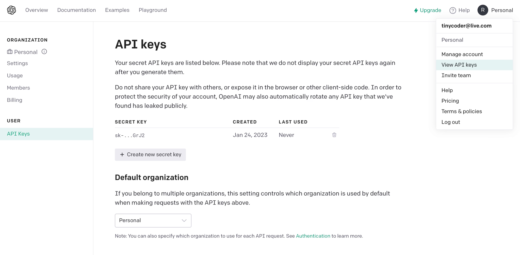Open Usage in the sidebar
The height and width of the screenshot is (255, 520).
(x=15, y=76)
